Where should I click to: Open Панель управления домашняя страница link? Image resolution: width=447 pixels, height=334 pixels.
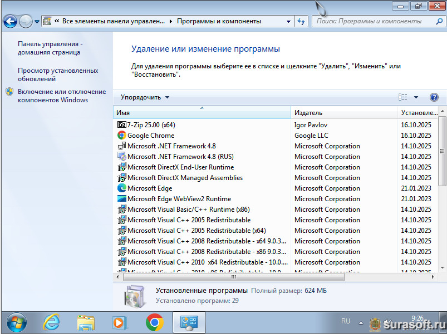point(49,48)
